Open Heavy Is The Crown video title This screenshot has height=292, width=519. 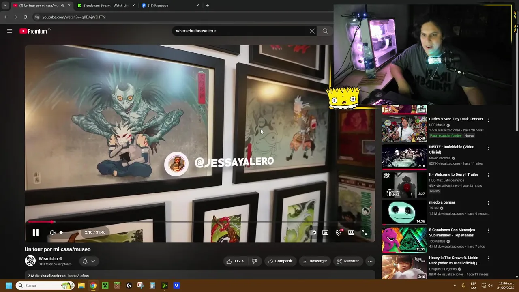[455, 260]
